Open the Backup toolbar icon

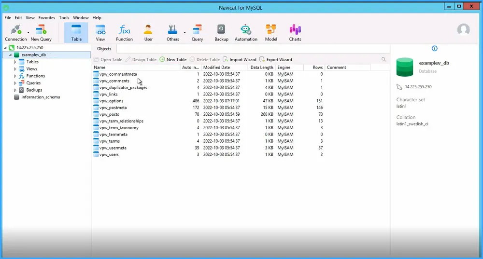coord(221,30)
